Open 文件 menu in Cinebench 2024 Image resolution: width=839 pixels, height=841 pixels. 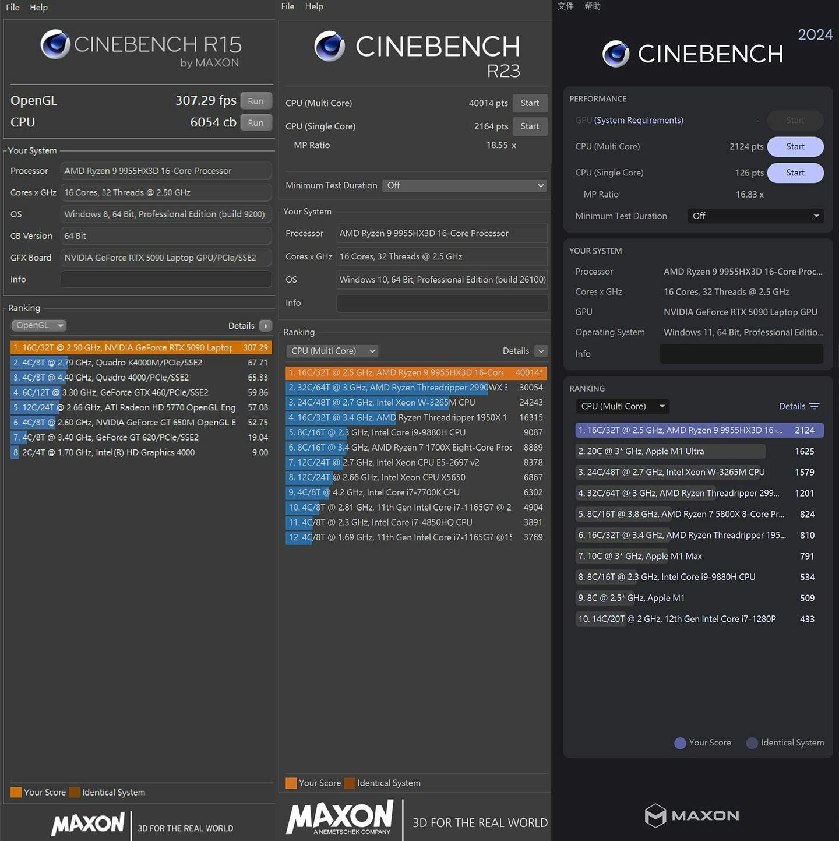tap(566, 6)
